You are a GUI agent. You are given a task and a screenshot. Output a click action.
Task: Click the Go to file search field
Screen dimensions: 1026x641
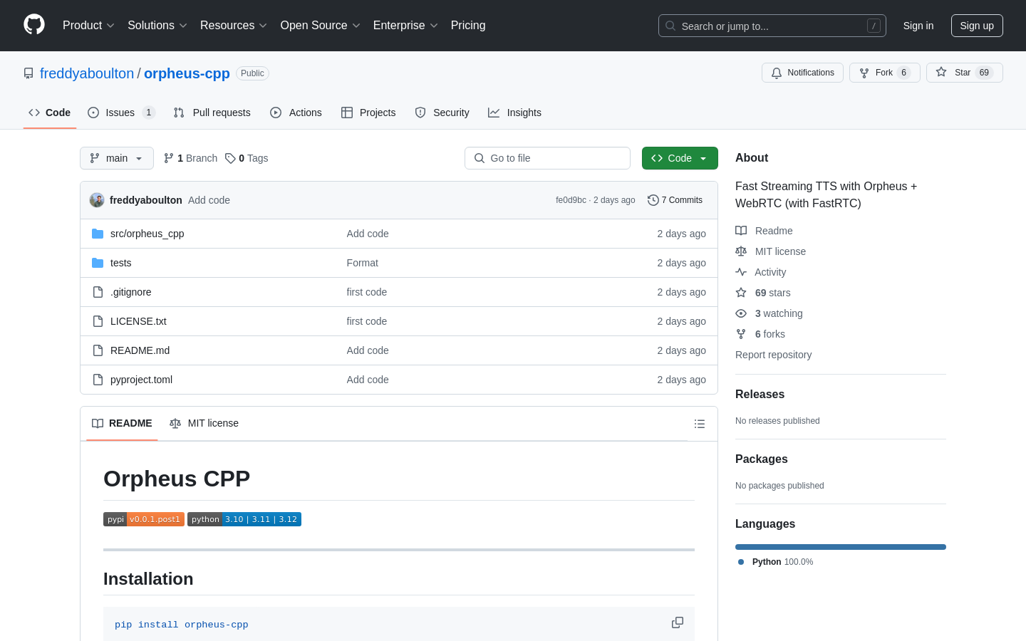click(x=547, y=158)
